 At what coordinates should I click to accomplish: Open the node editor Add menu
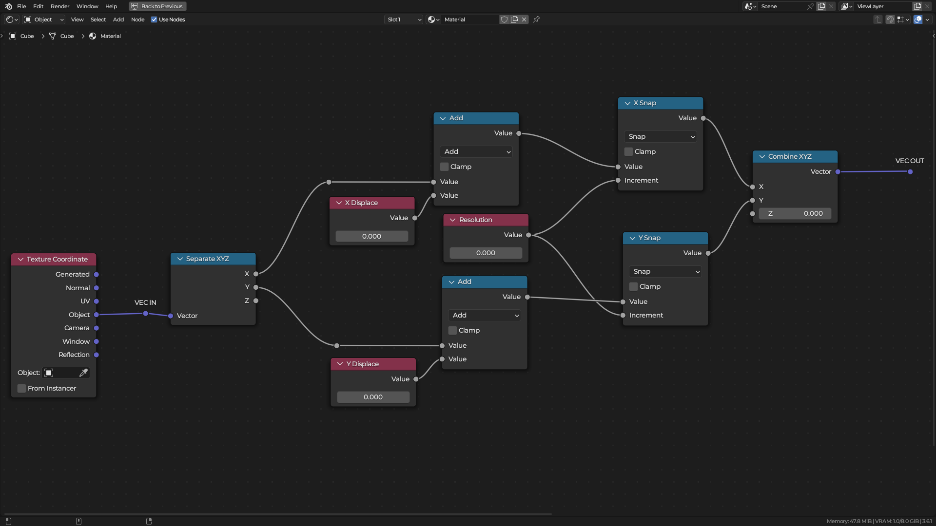tap(118, 19)
